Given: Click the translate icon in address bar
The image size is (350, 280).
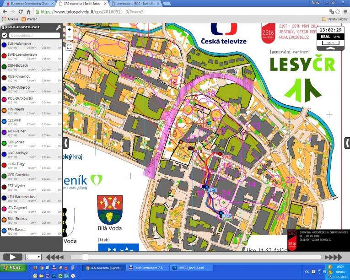Looking at the screenshot, I should (x=332, y=11).
